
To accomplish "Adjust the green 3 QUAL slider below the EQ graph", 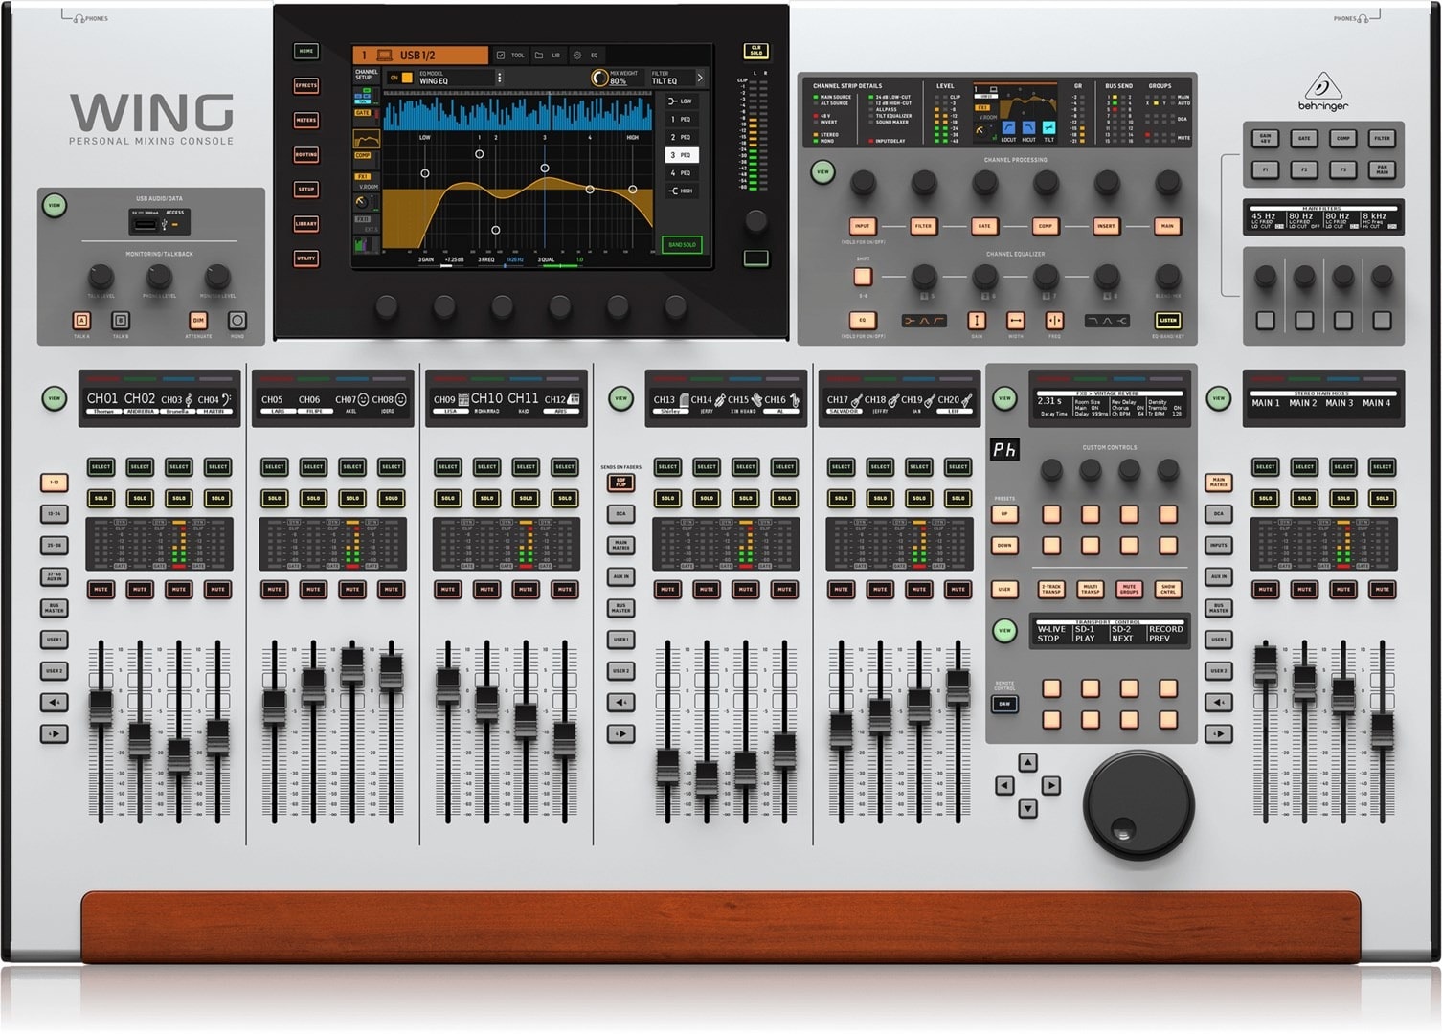I will click(560, 266).
